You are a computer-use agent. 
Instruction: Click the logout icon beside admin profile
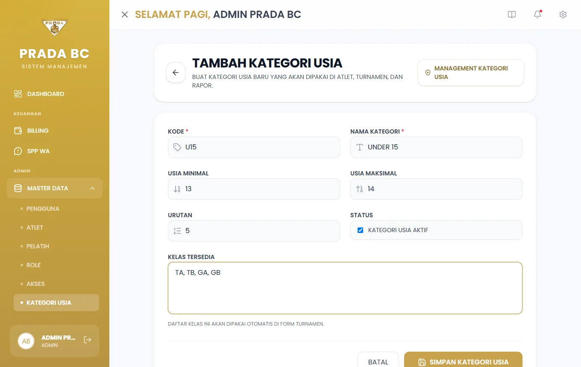(x=88, y=340)
